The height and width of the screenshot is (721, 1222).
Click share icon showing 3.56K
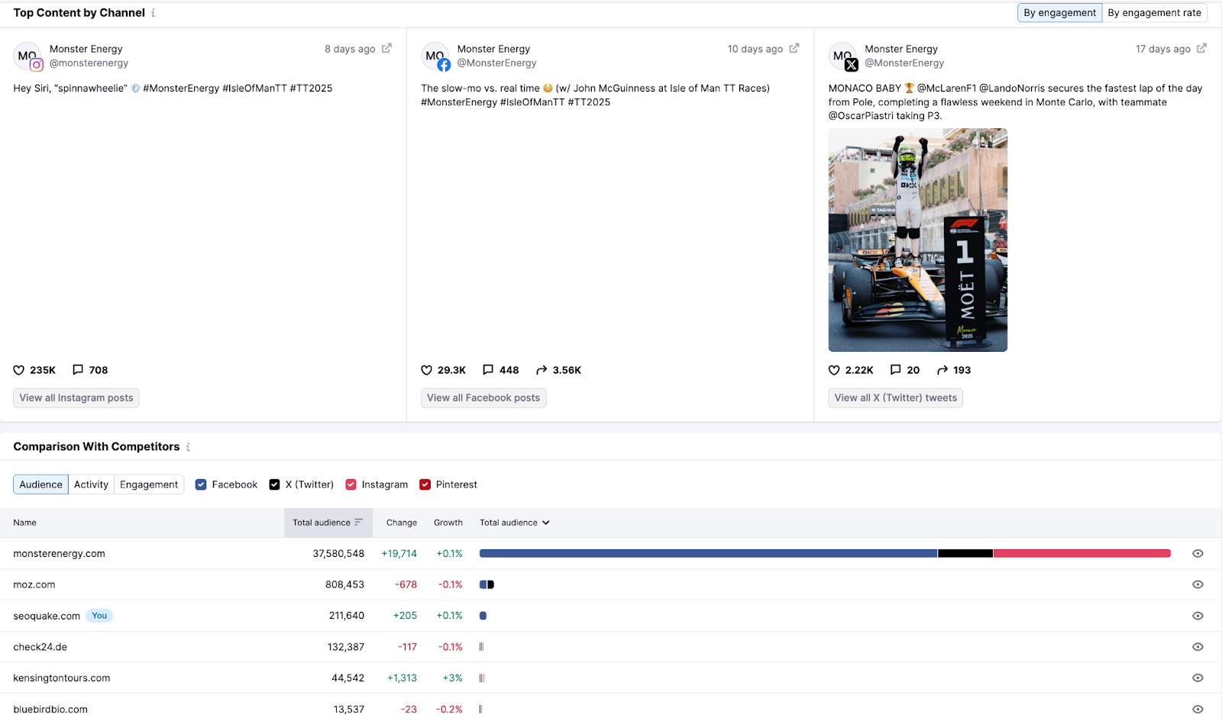(541, 370)
